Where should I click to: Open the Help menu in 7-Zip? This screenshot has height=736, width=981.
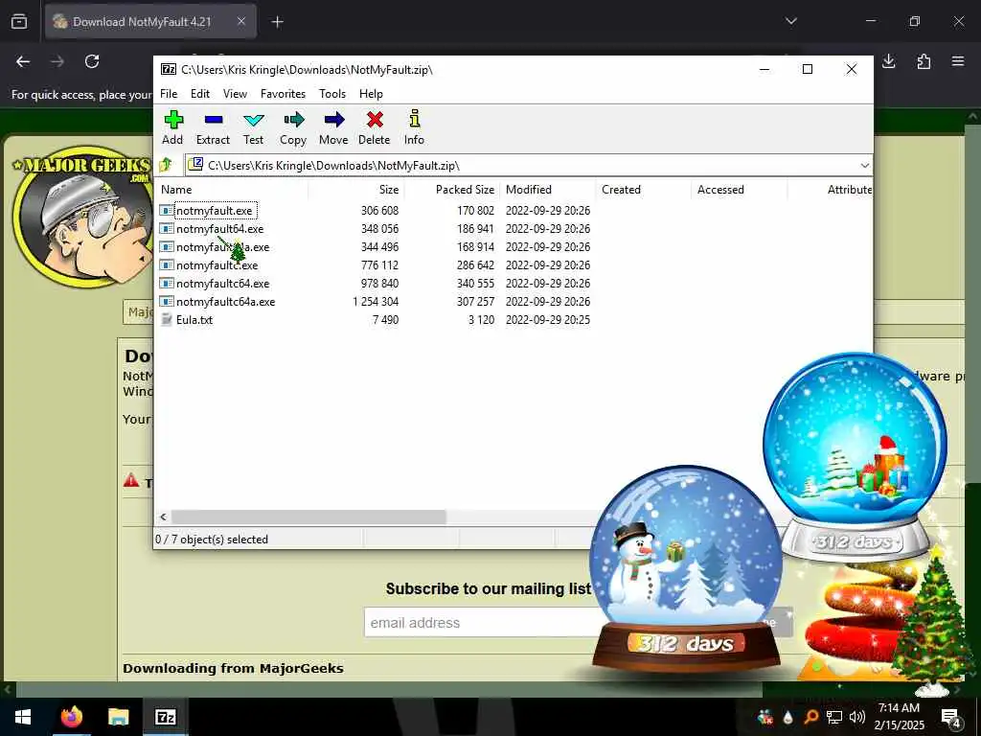(x=371, y=94)
